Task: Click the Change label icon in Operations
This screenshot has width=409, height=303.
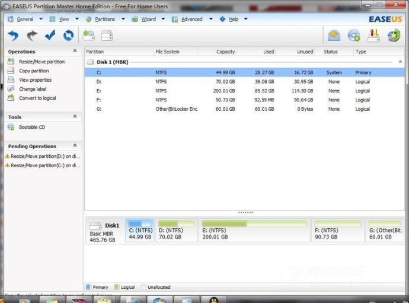Action: tap(11, 89)
